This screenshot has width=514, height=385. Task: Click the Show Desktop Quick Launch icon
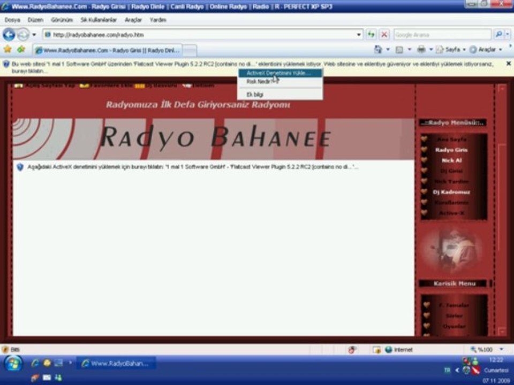point(58,363)
